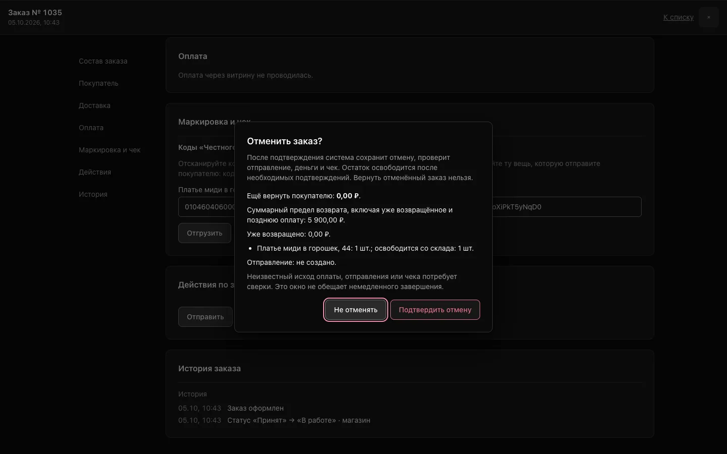The height and width of the screenshot is (454, 727).
Task: Click 'Заказ оформлен' history entry
Action: [x=255, y=408]
